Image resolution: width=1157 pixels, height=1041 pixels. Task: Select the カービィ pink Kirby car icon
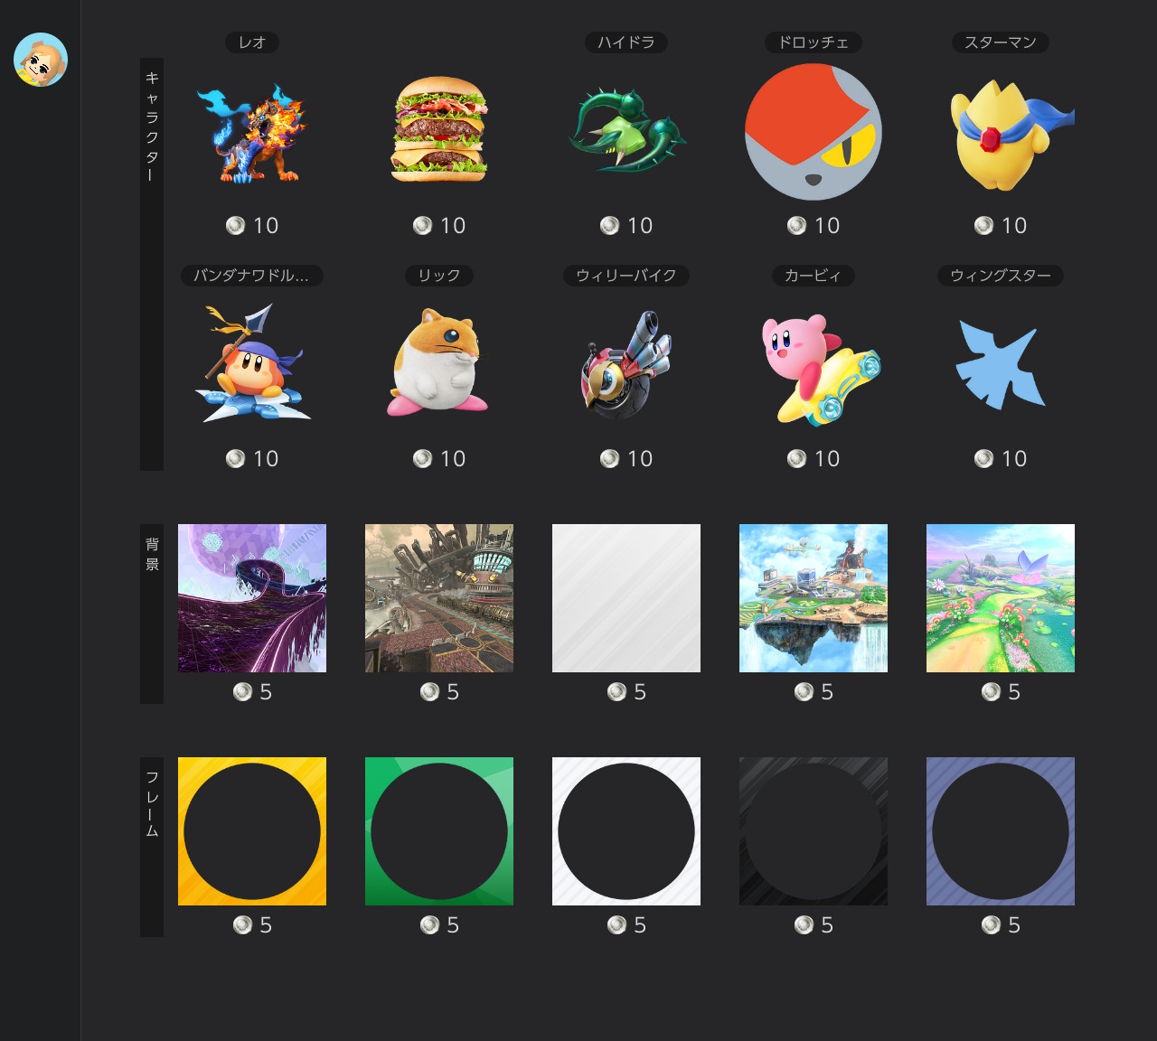(x=814, y=367)
